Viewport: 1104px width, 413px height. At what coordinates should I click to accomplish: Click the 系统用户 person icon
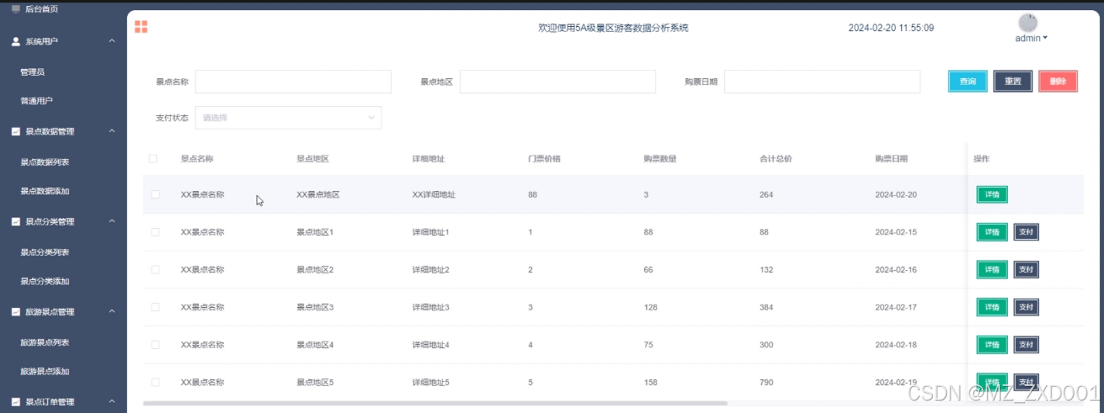(15, 41)
